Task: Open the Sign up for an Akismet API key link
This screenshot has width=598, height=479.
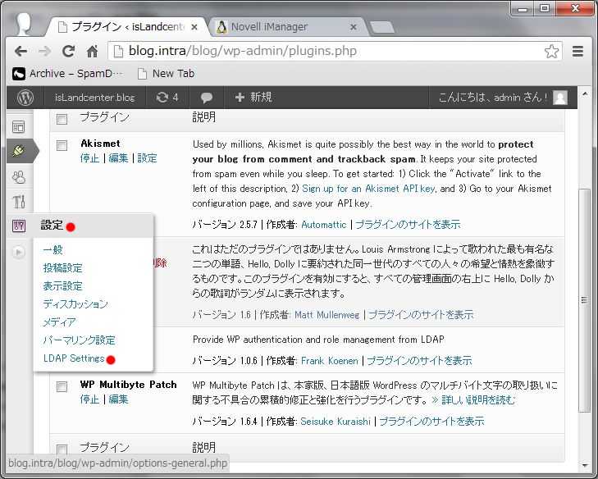Action: (x=368, y=189)
